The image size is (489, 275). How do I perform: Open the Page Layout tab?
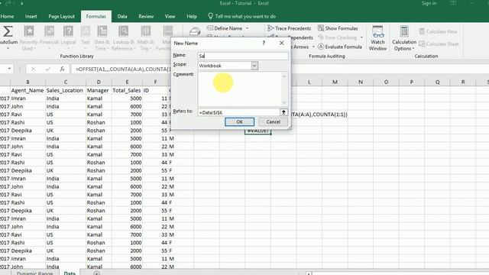(x=61, y=17)
